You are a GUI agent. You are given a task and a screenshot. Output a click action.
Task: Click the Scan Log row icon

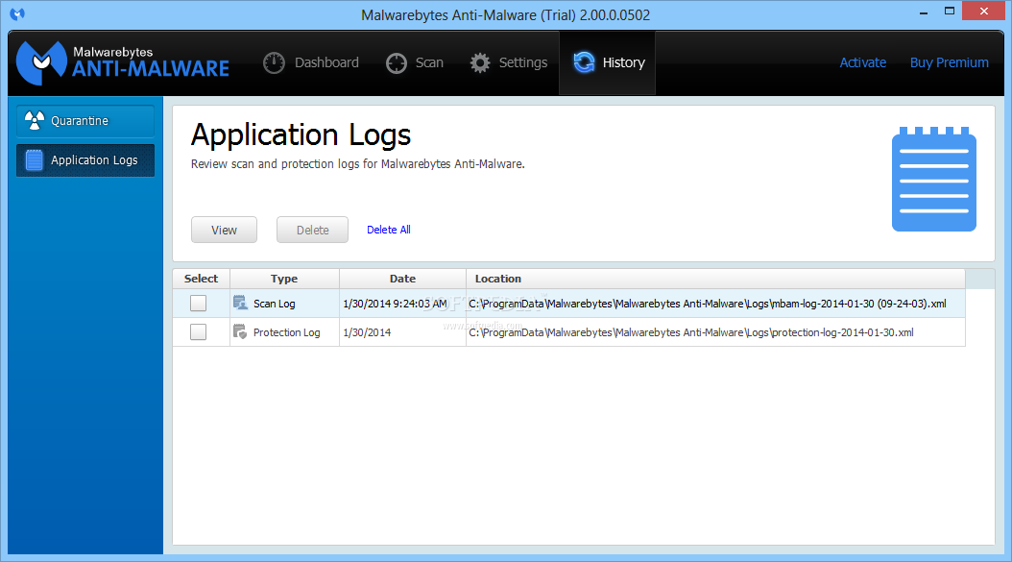(x=240, y=303)
